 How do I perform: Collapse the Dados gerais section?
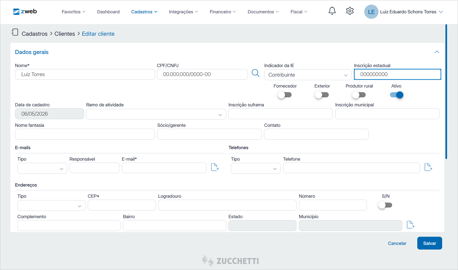pos(437,52)
